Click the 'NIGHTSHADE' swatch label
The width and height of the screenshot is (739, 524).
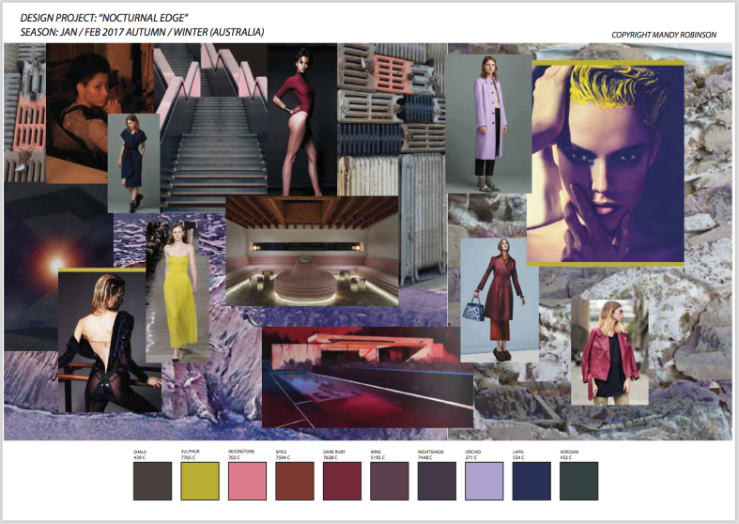click(x=431, y=452)
